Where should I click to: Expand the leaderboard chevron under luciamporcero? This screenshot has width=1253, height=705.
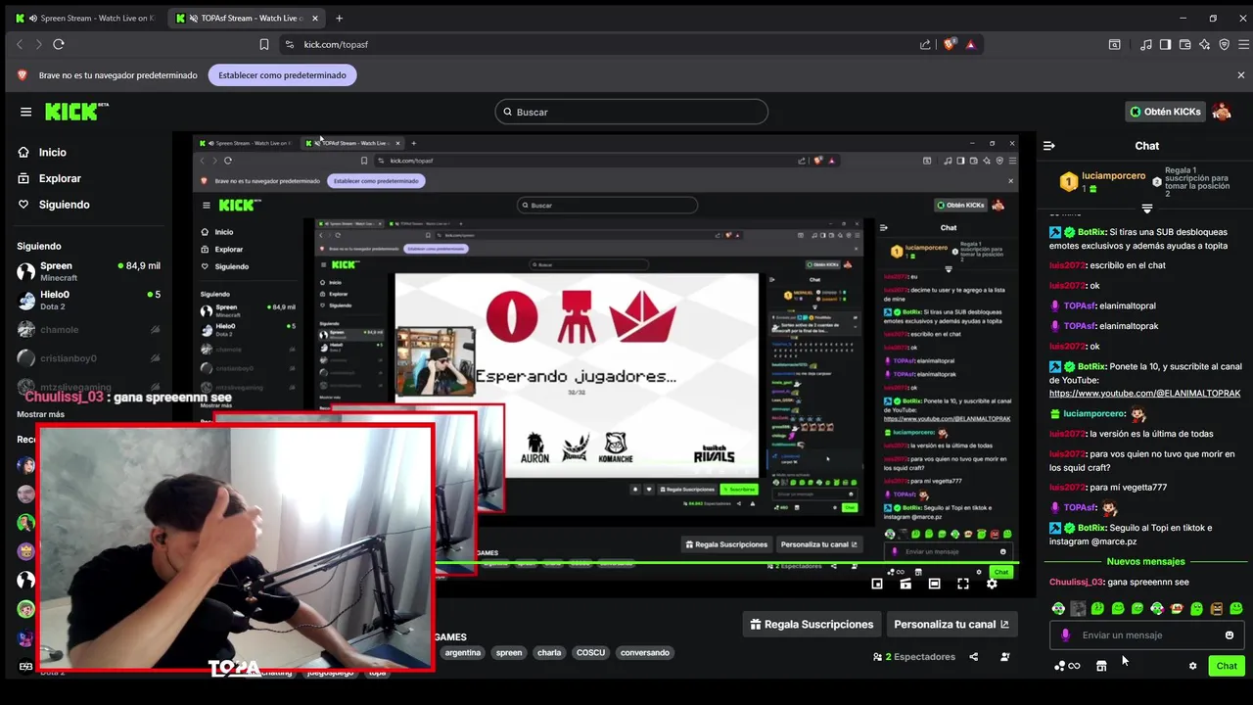pyautogui.click(x=1146, y=209)
